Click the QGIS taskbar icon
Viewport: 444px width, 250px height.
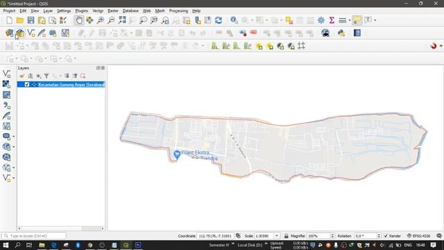tap(126, 245)
